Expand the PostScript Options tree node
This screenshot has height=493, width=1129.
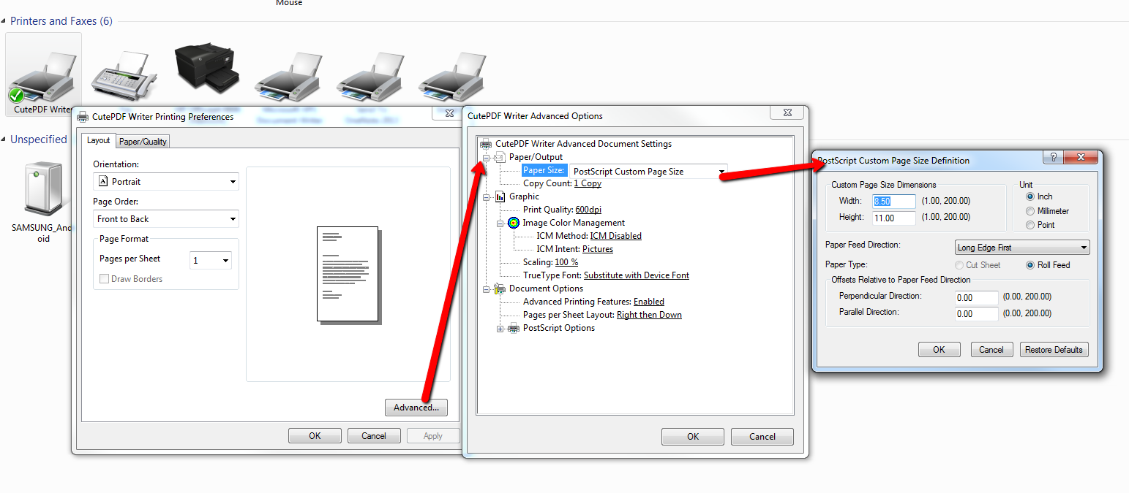pyautogui.click(x=500, y=329)
